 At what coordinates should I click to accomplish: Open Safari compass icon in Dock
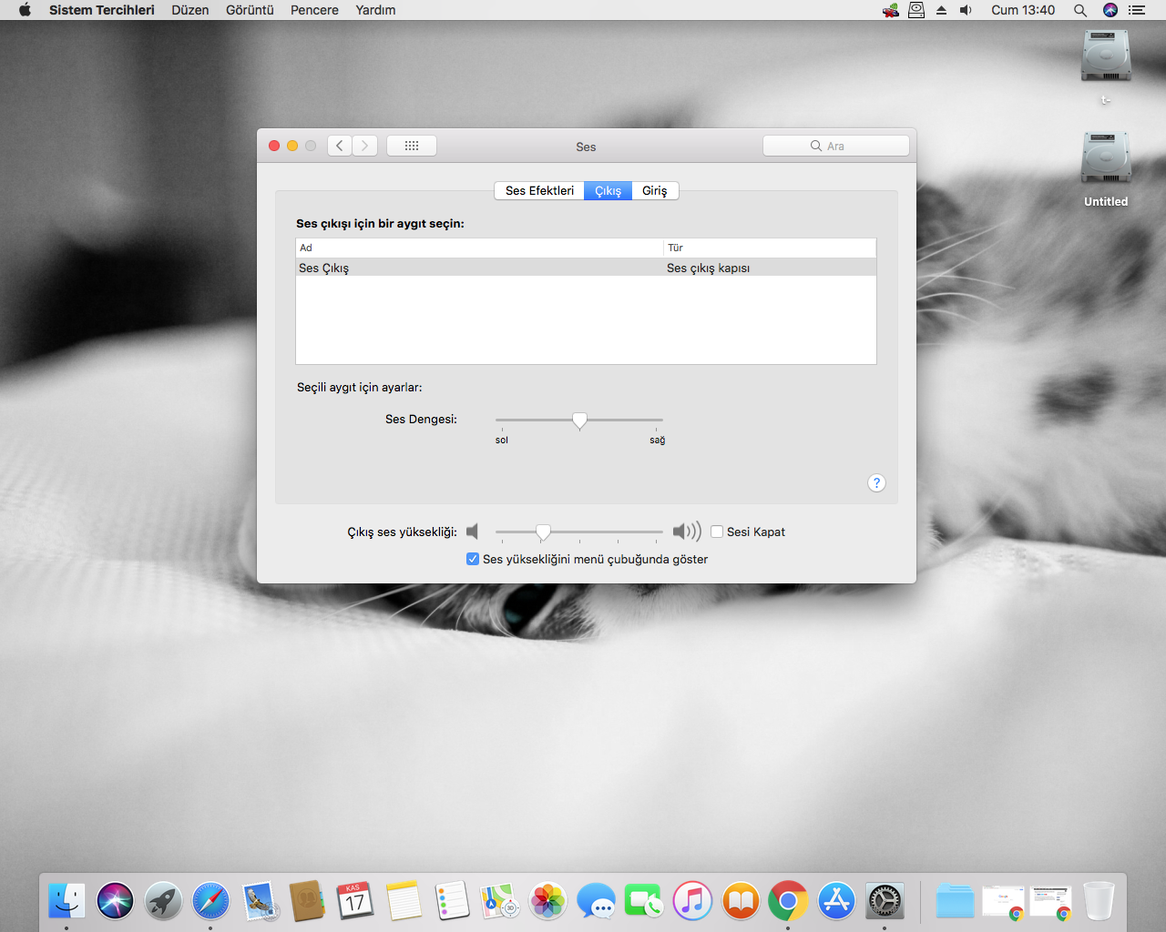[x=211, y=901]
